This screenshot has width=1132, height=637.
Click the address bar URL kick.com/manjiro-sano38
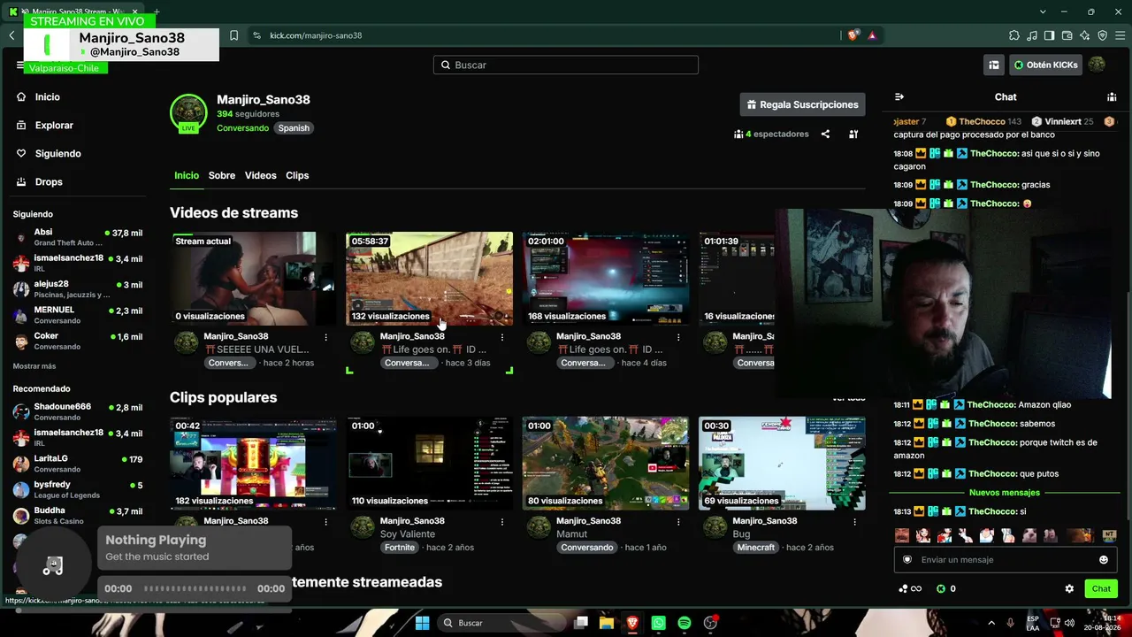(316, 35)
